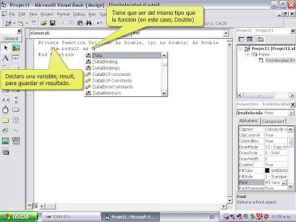The height and width of the screenshot is (222, 296).
Task: Select the TextBox control in the toolbox
Action: tap(15, 58)
